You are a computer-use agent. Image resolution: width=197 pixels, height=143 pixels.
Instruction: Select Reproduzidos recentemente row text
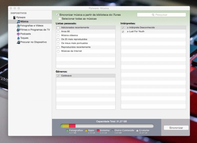[76, 47]
